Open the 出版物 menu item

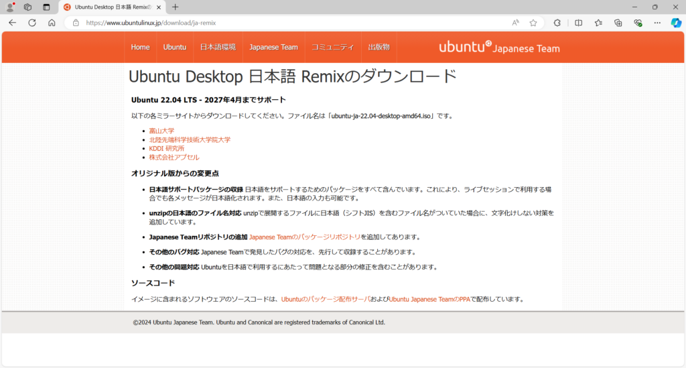tap(379, 48)
